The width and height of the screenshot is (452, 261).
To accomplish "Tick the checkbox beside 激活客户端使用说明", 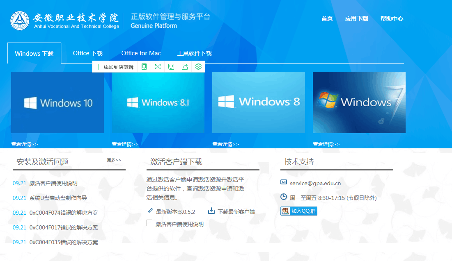I will 149,223.
